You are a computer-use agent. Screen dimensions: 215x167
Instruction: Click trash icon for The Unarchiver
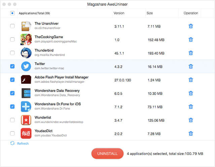[x=191, y=26]
